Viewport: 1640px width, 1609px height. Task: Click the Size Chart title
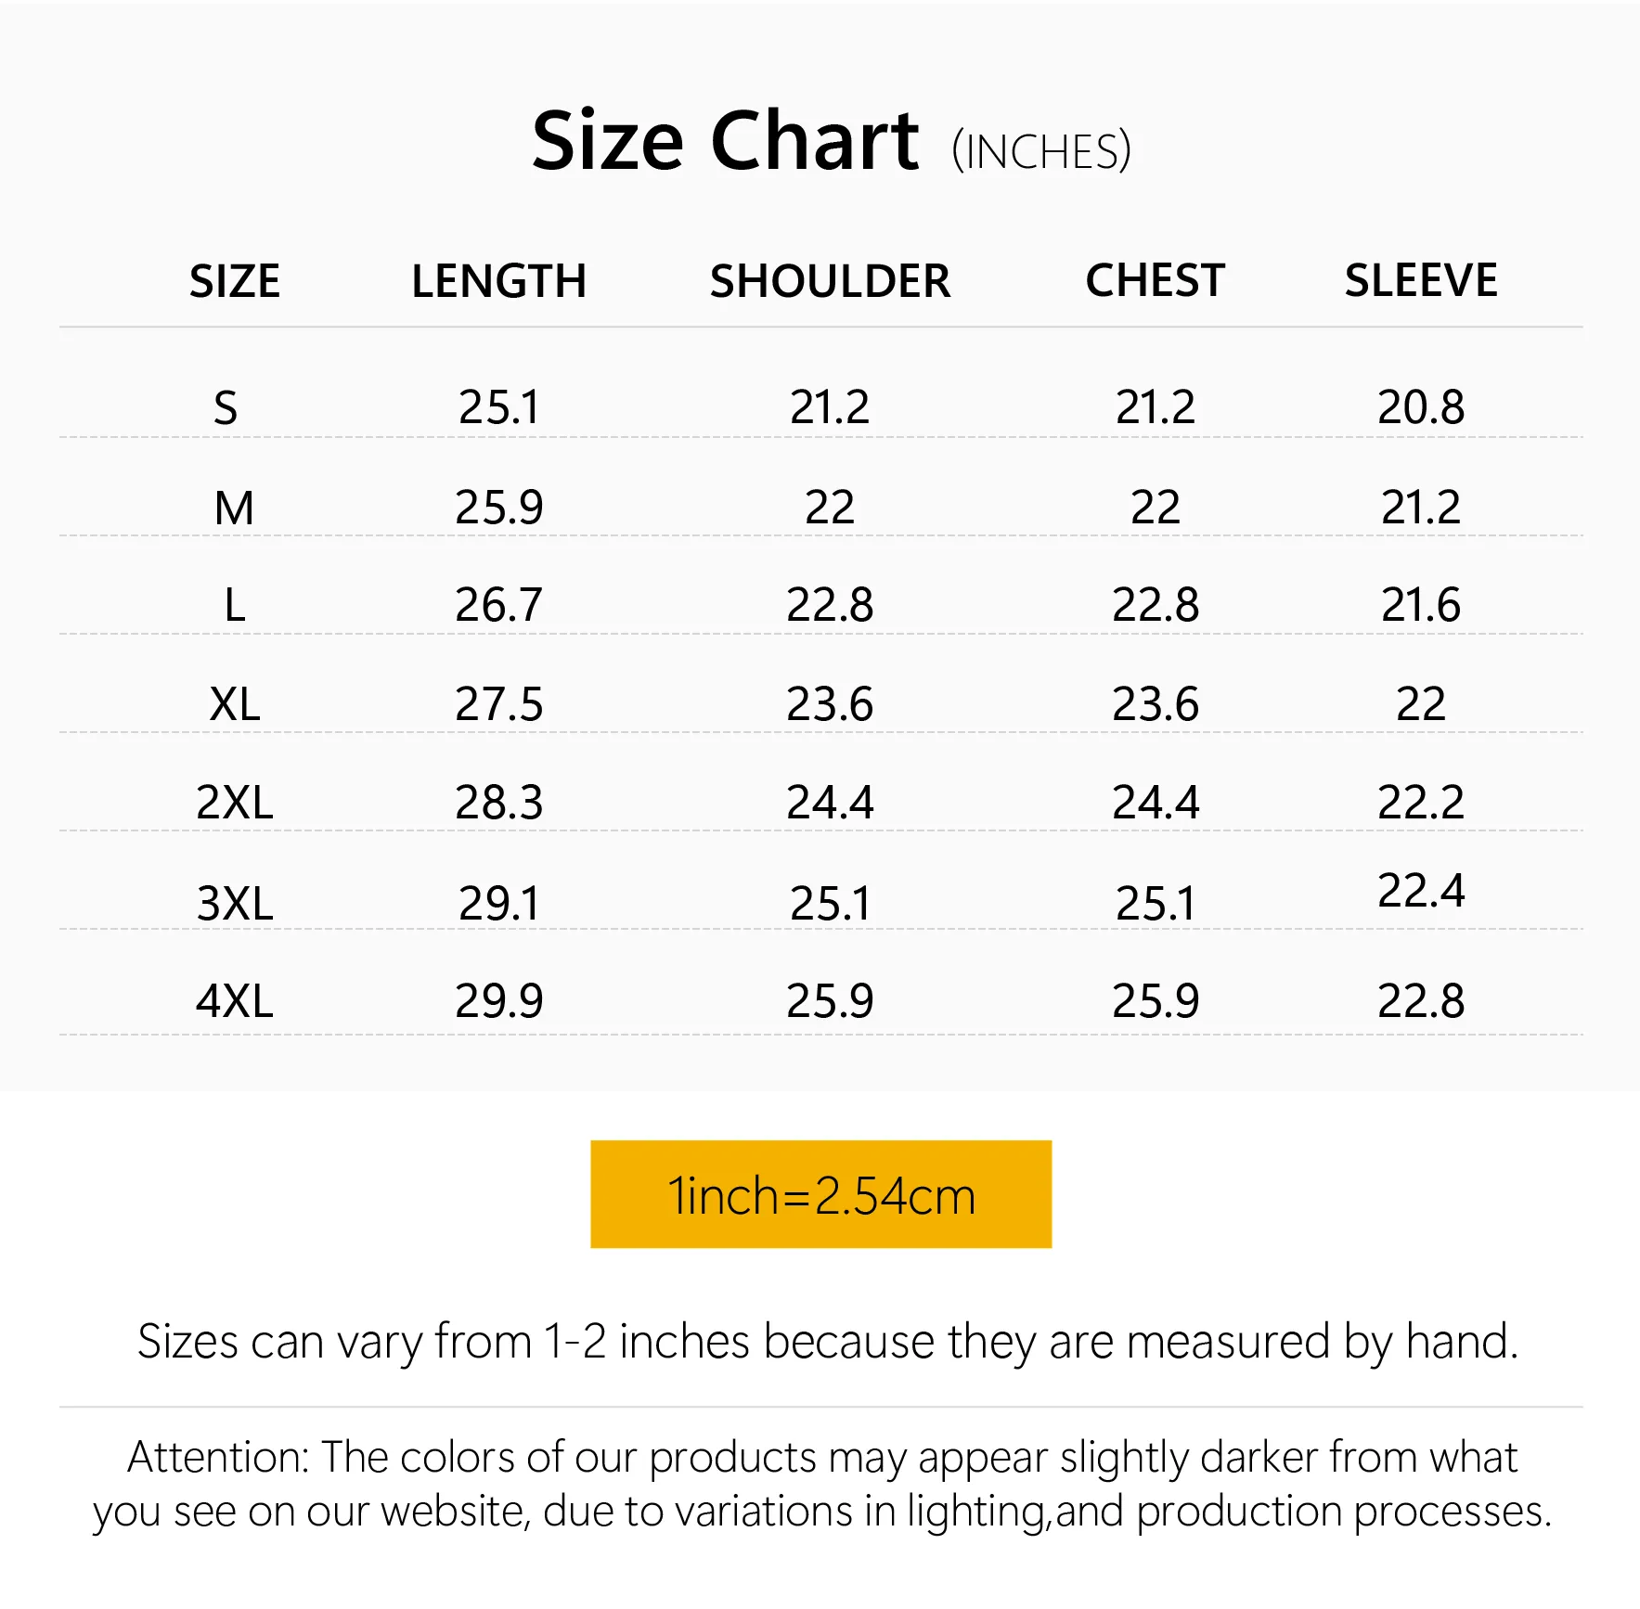tap(725, 141)
